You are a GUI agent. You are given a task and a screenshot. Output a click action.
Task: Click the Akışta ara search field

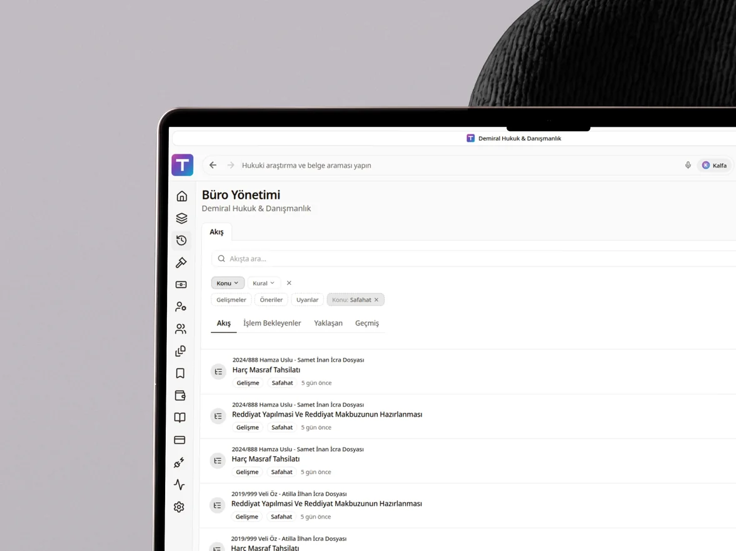tap(474, 259)
